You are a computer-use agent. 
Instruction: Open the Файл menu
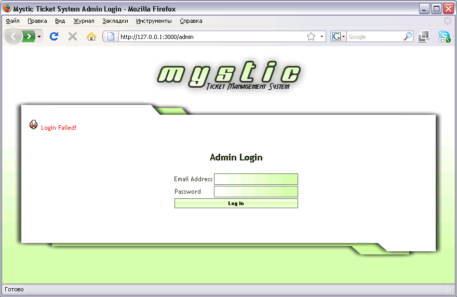coord(12,21)
